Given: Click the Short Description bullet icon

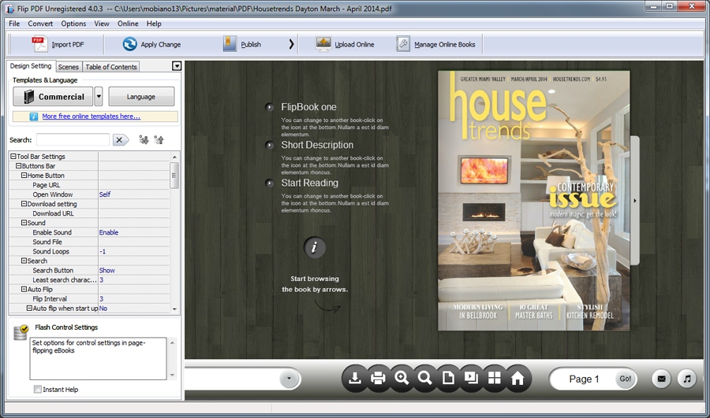Looking at the screenshot, I should point(270,145).
